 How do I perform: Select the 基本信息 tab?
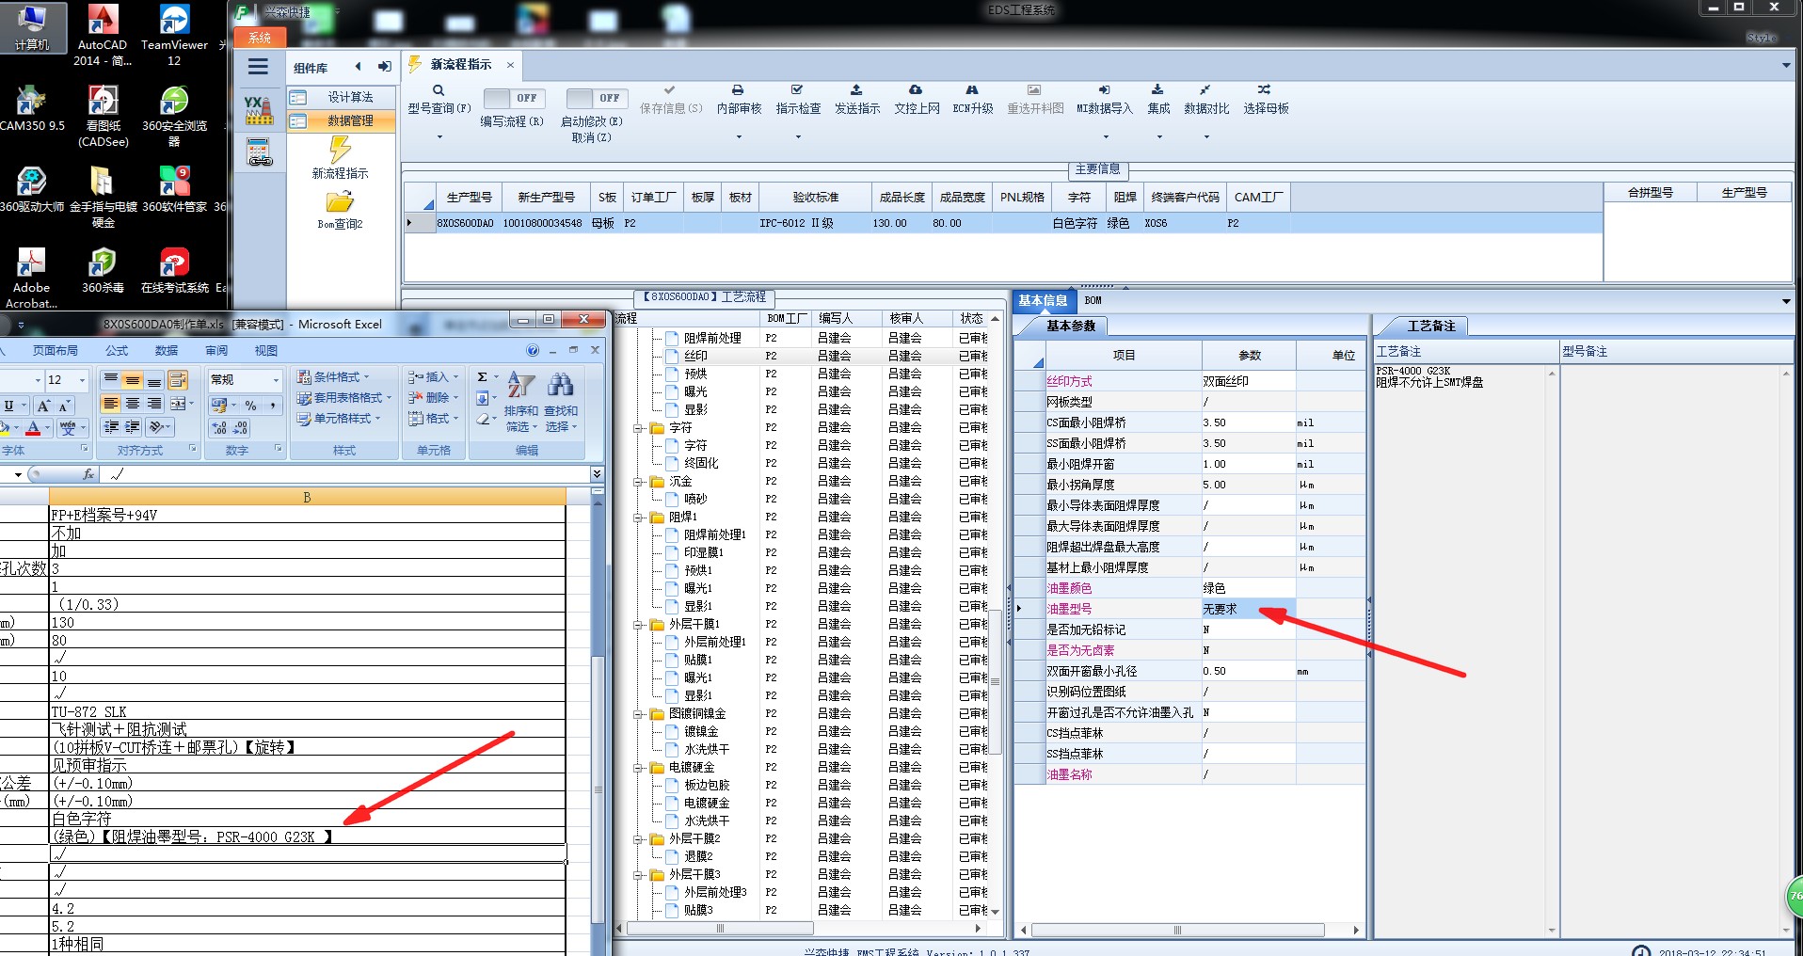(x=1043, y=300)
